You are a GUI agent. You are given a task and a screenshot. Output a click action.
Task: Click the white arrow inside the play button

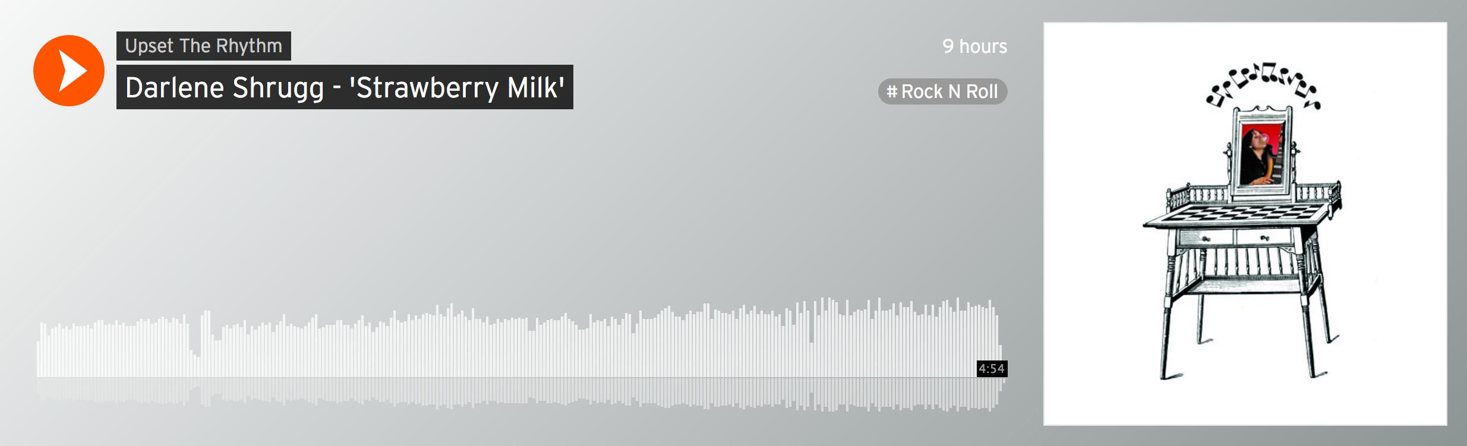pyautogui.click(x=72, y=71)
